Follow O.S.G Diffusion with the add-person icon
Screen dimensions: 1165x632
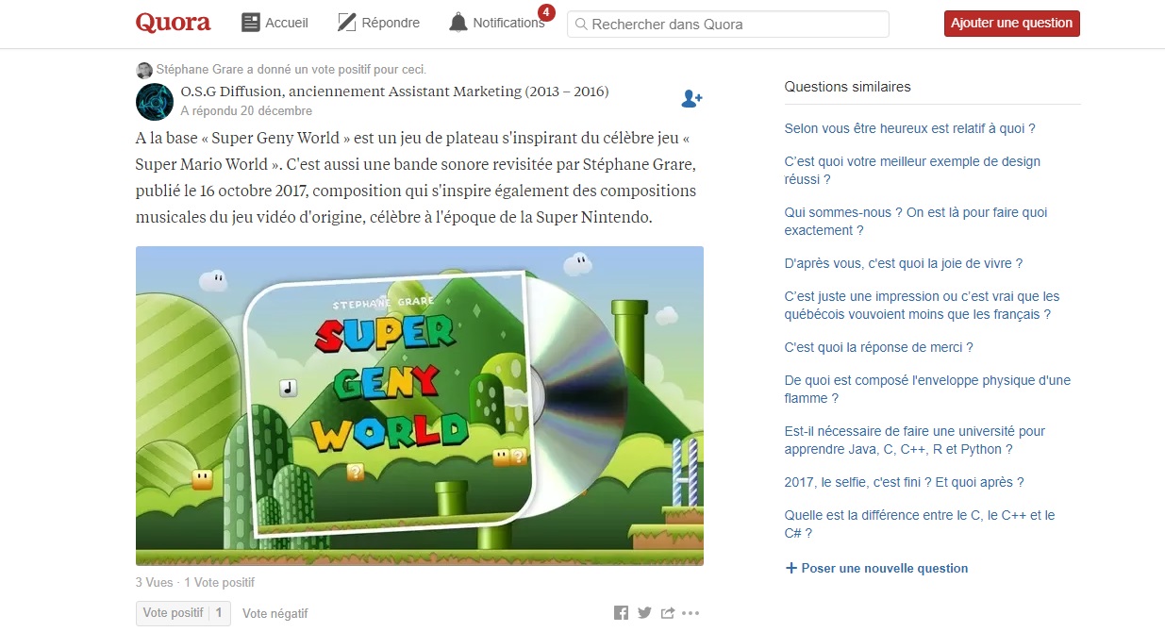(691, 98)
